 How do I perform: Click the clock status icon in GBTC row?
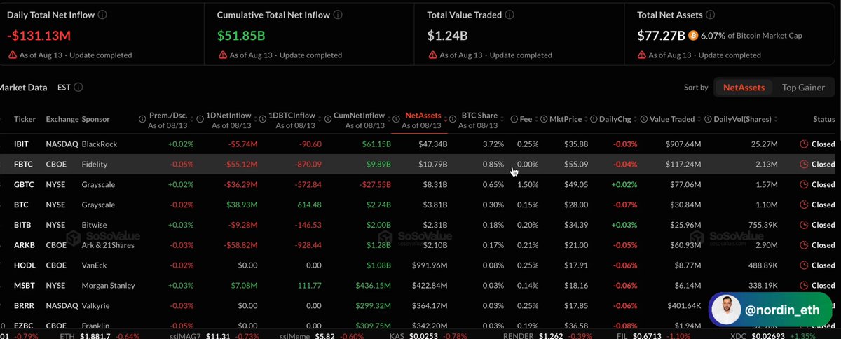pos(804,185)
